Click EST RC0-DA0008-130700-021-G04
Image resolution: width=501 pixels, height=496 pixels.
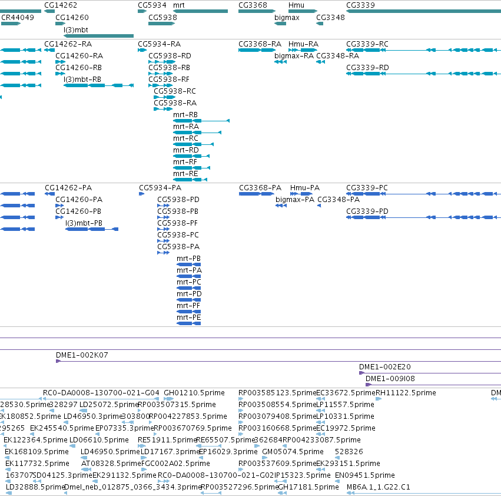(101, 399)
